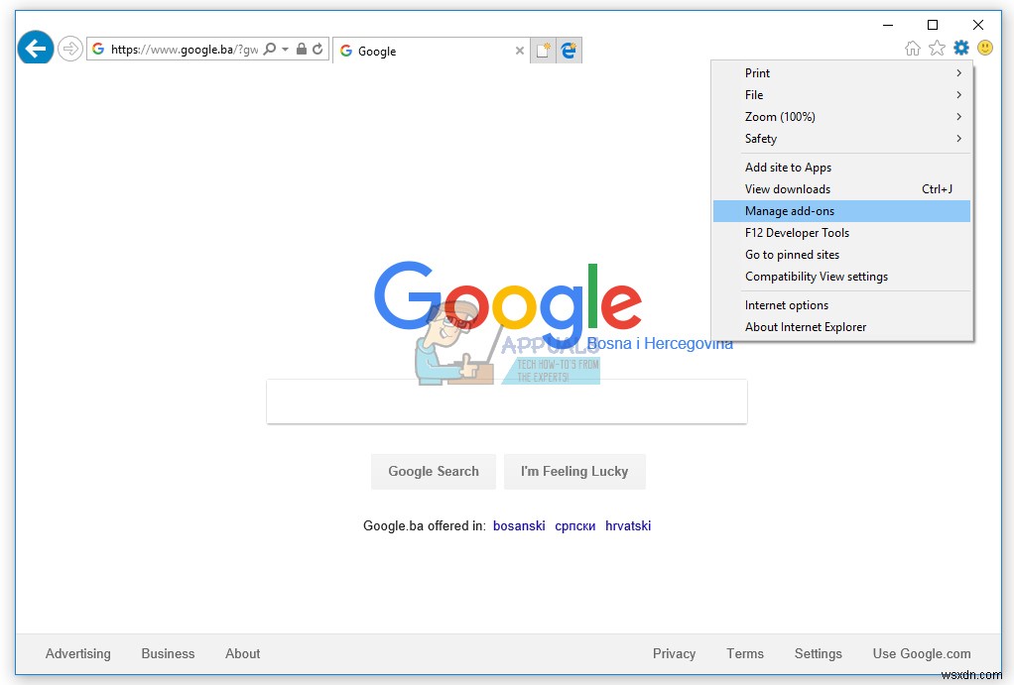Viewport: 1014px width, 685px height.
Task: Click the open in Microsoft Edge icon
Action: (x=569, y=49)
